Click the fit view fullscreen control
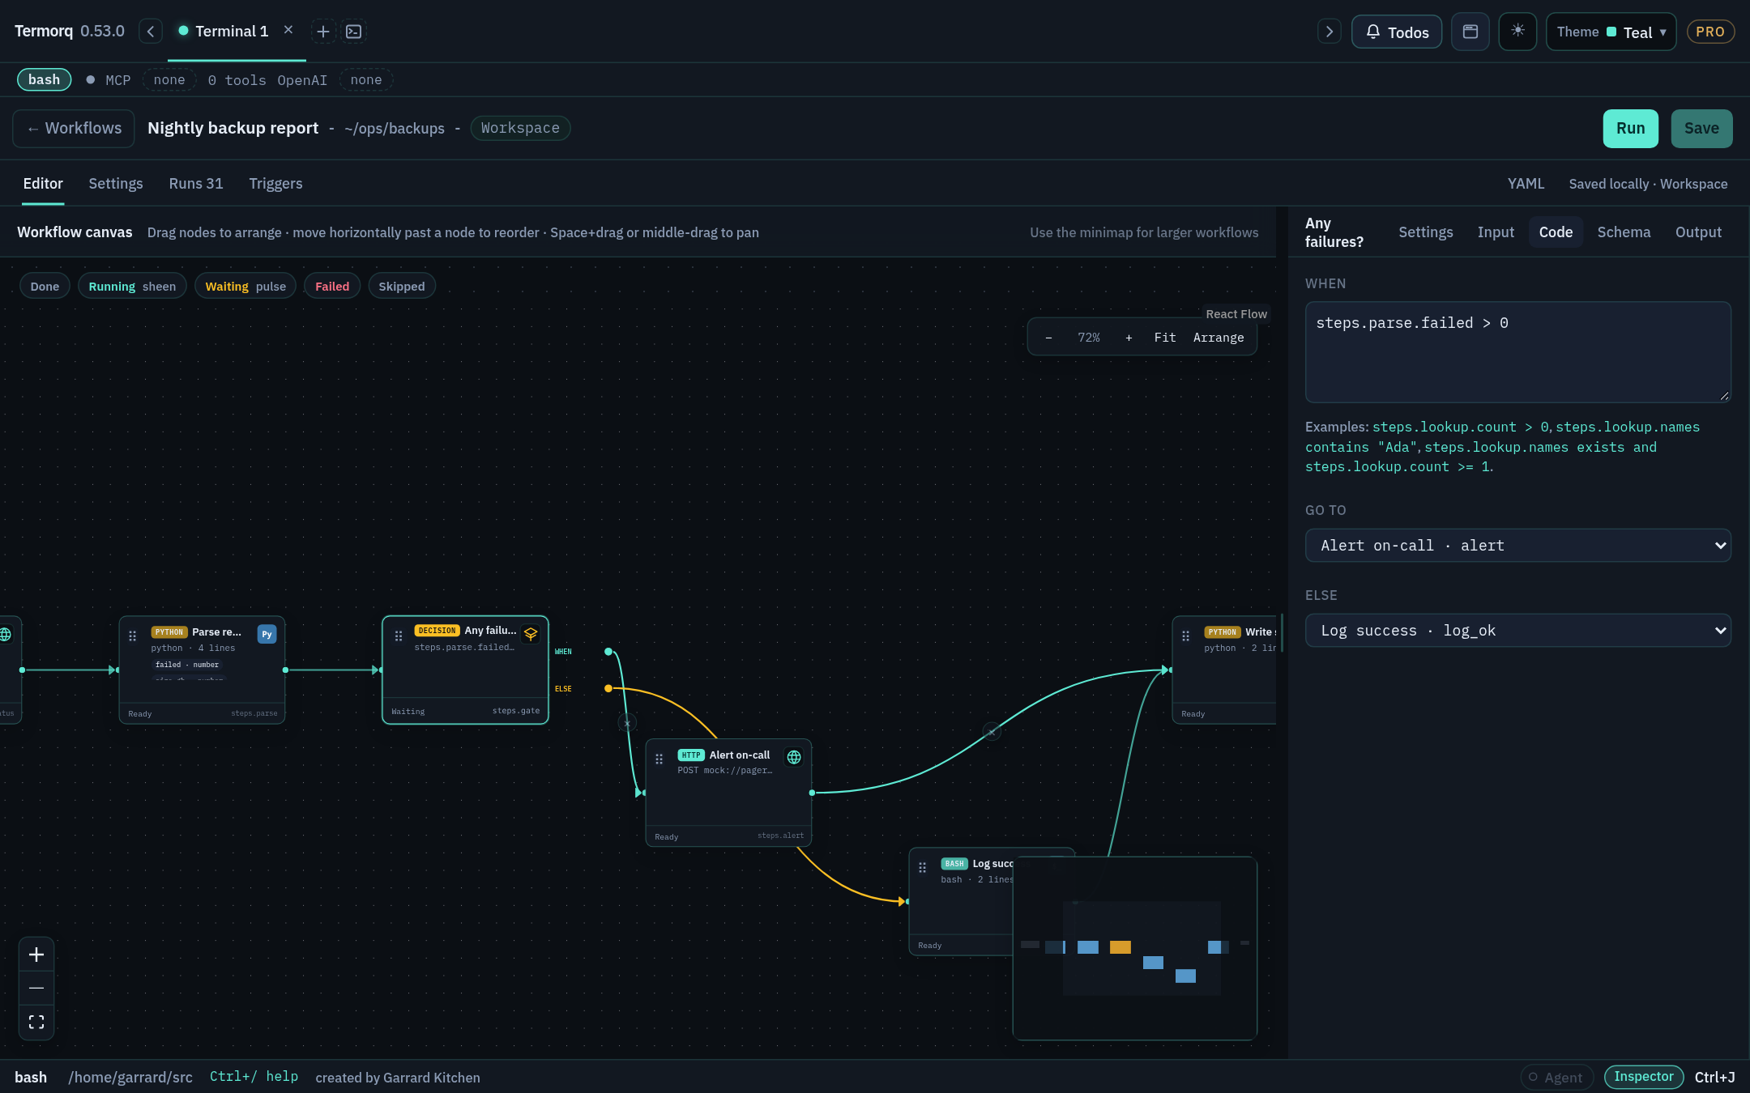The image size is (1750, 1093). [36, 1022]
